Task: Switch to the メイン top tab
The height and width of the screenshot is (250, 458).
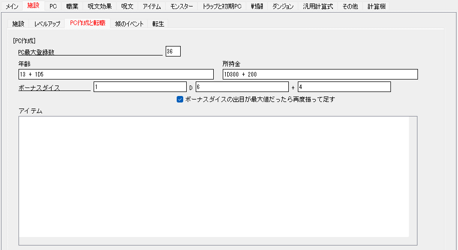Action: (12, 6)
